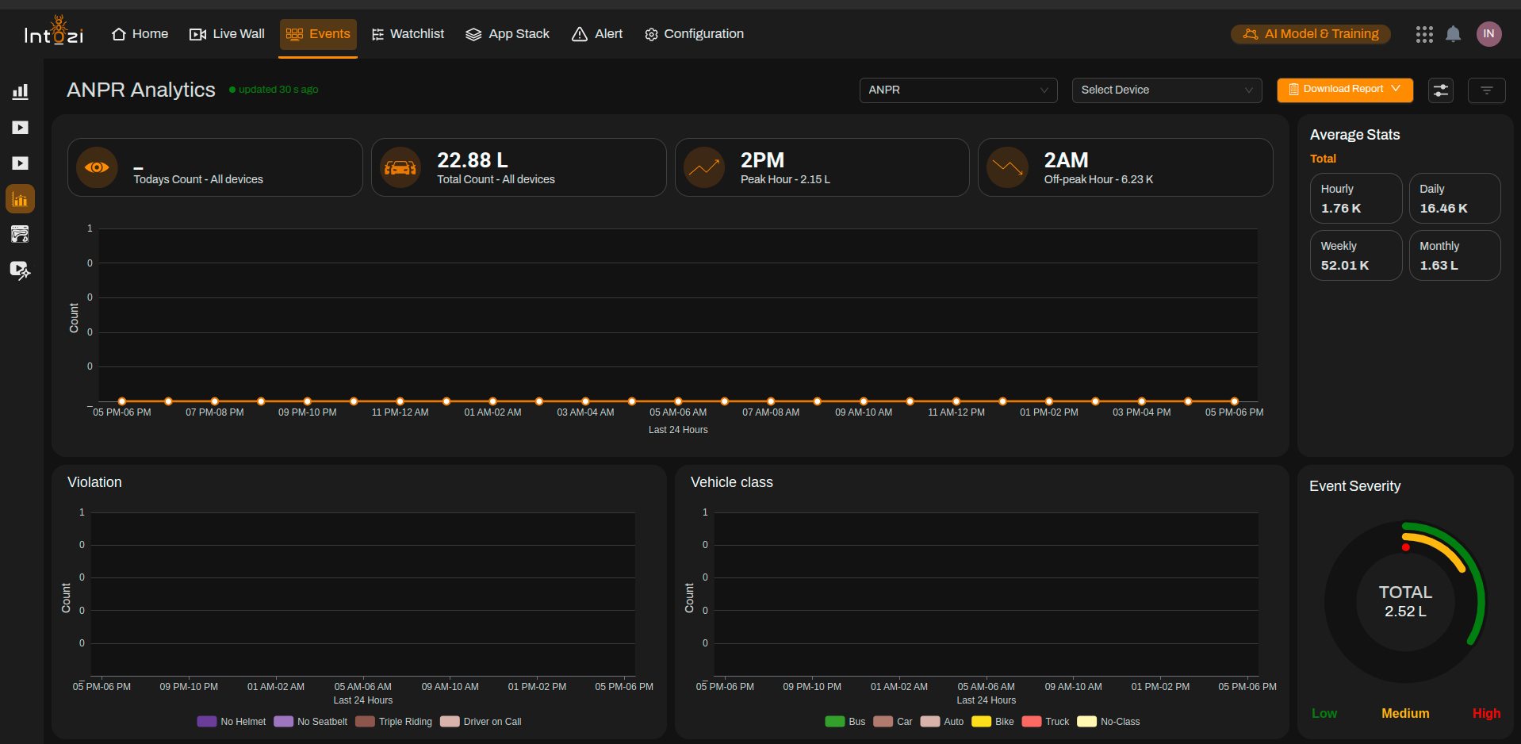Open the apps grid icon near the bell
1521x744 pixels.
pyautogui.click(x=1423, y=34)
